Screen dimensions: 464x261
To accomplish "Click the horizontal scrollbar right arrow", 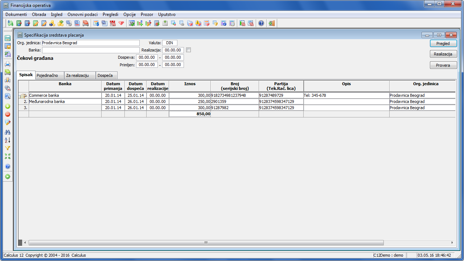I will point(452,243).
